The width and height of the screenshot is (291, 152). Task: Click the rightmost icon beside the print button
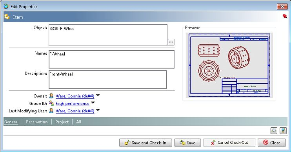click(283, 130)
